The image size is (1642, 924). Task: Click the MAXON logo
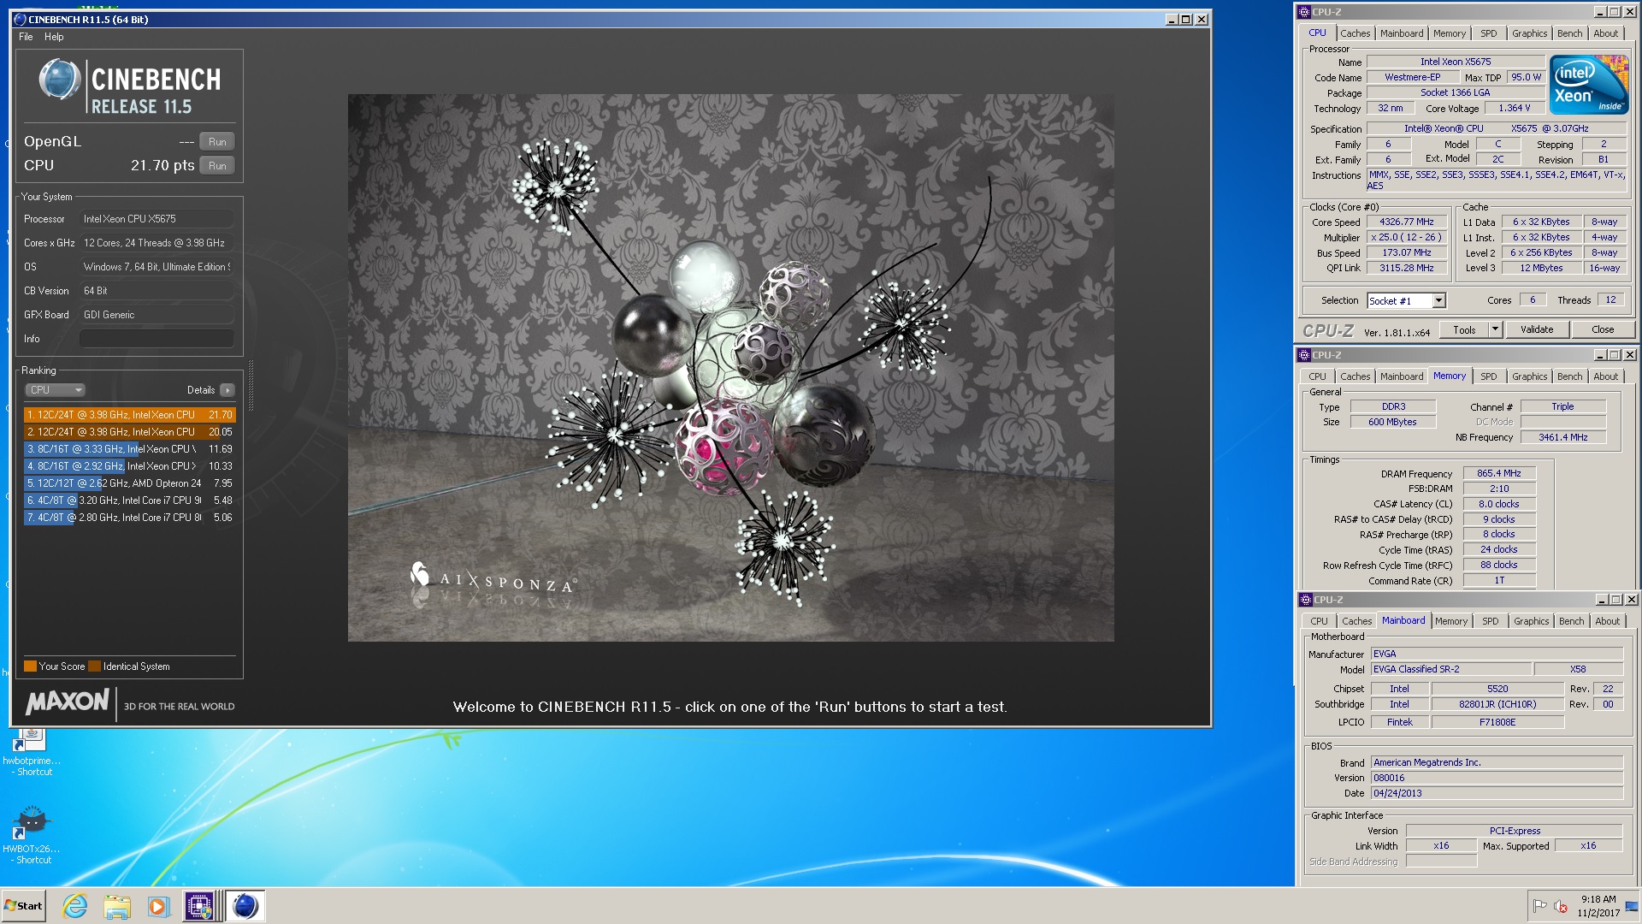[x=68, y=702]
